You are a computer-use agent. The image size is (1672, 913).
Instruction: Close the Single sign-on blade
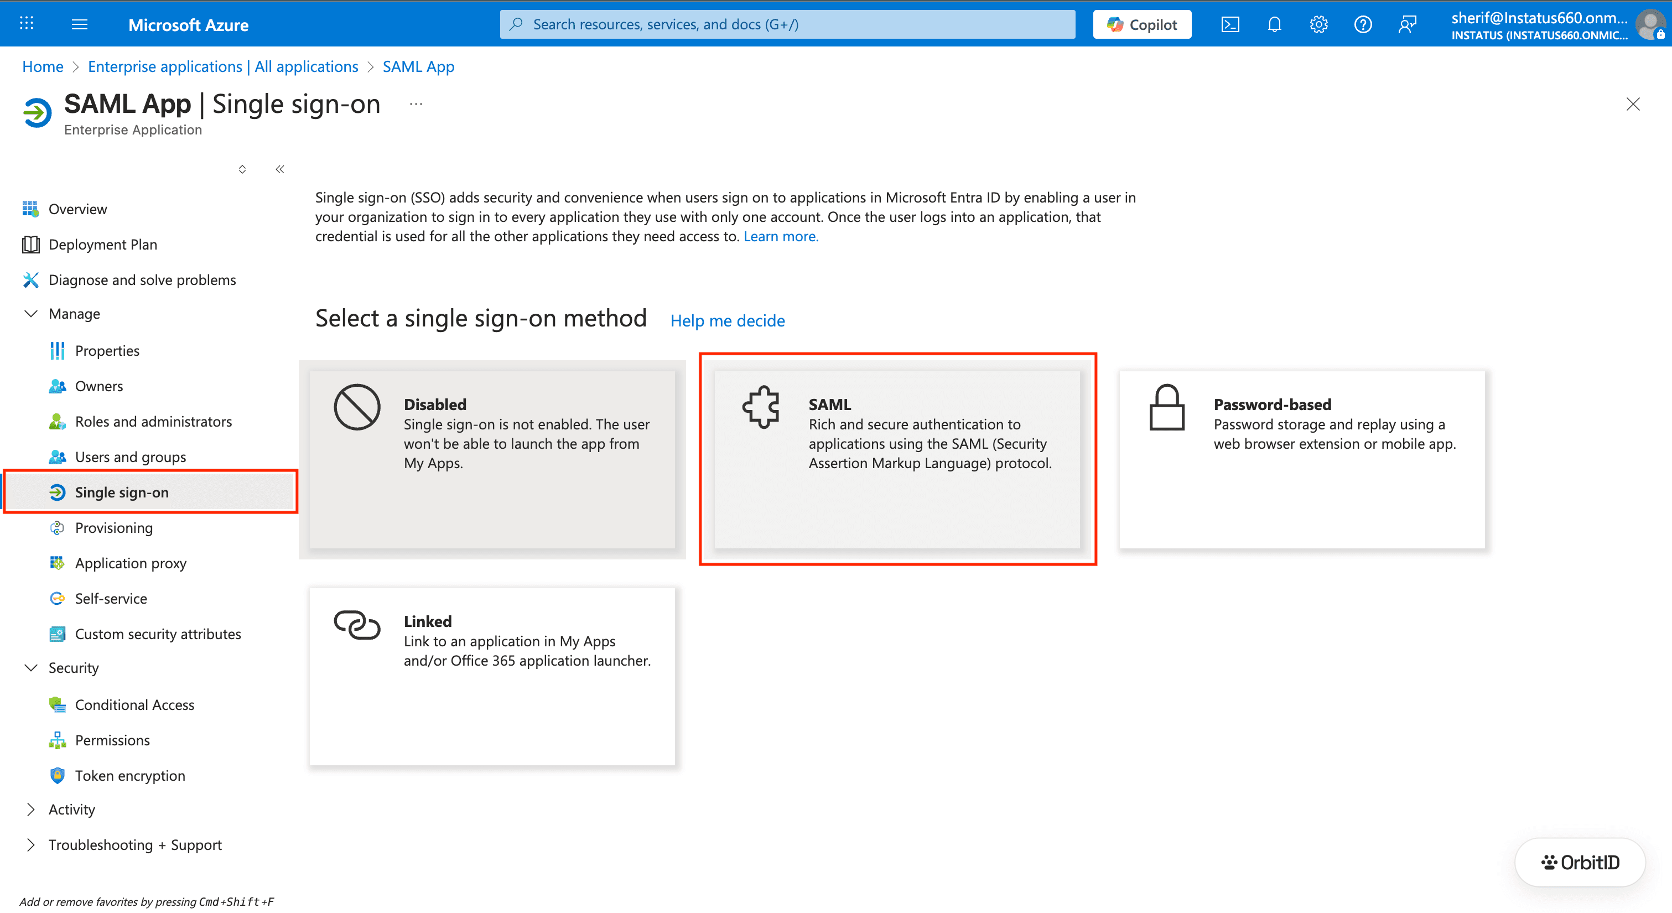(1633, 104)
